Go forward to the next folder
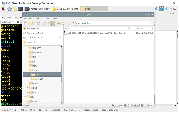179x113 pixels. click(x=68, y=23)
